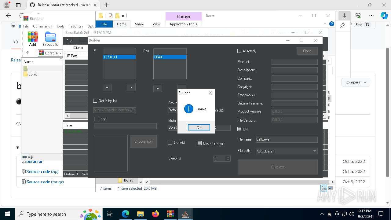Click the Choose icon button
This screenshot has width=391, height=220.
[x=143, y=141]
